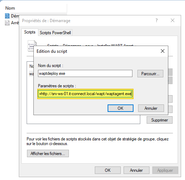The width and height of the screenshot is (185, 180).
Task: Open Afficher les fichiers...
Action: (x=48, y=154)
